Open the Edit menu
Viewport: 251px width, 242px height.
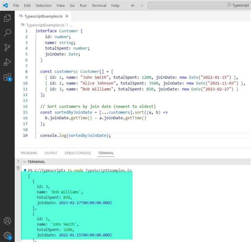pos(27,6)
